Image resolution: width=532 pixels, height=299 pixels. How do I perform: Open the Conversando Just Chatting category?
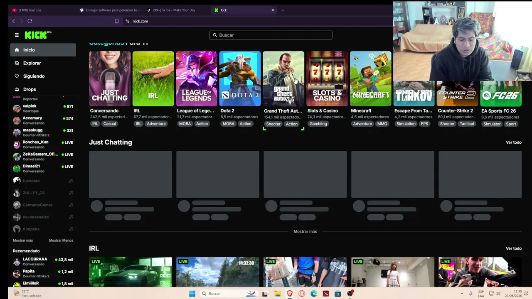coord(110,79)
